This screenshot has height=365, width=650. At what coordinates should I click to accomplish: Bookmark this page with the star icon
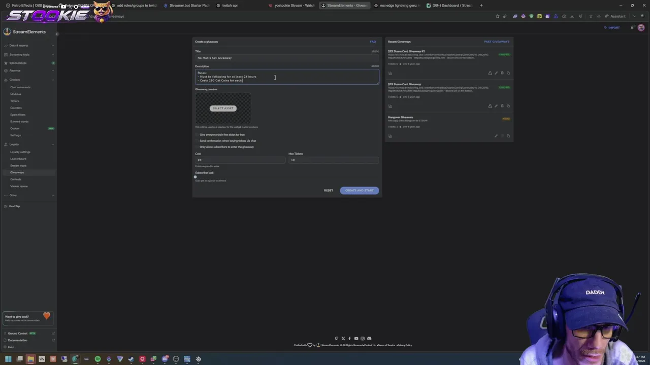pyautogui.click(x=498, y=16)
